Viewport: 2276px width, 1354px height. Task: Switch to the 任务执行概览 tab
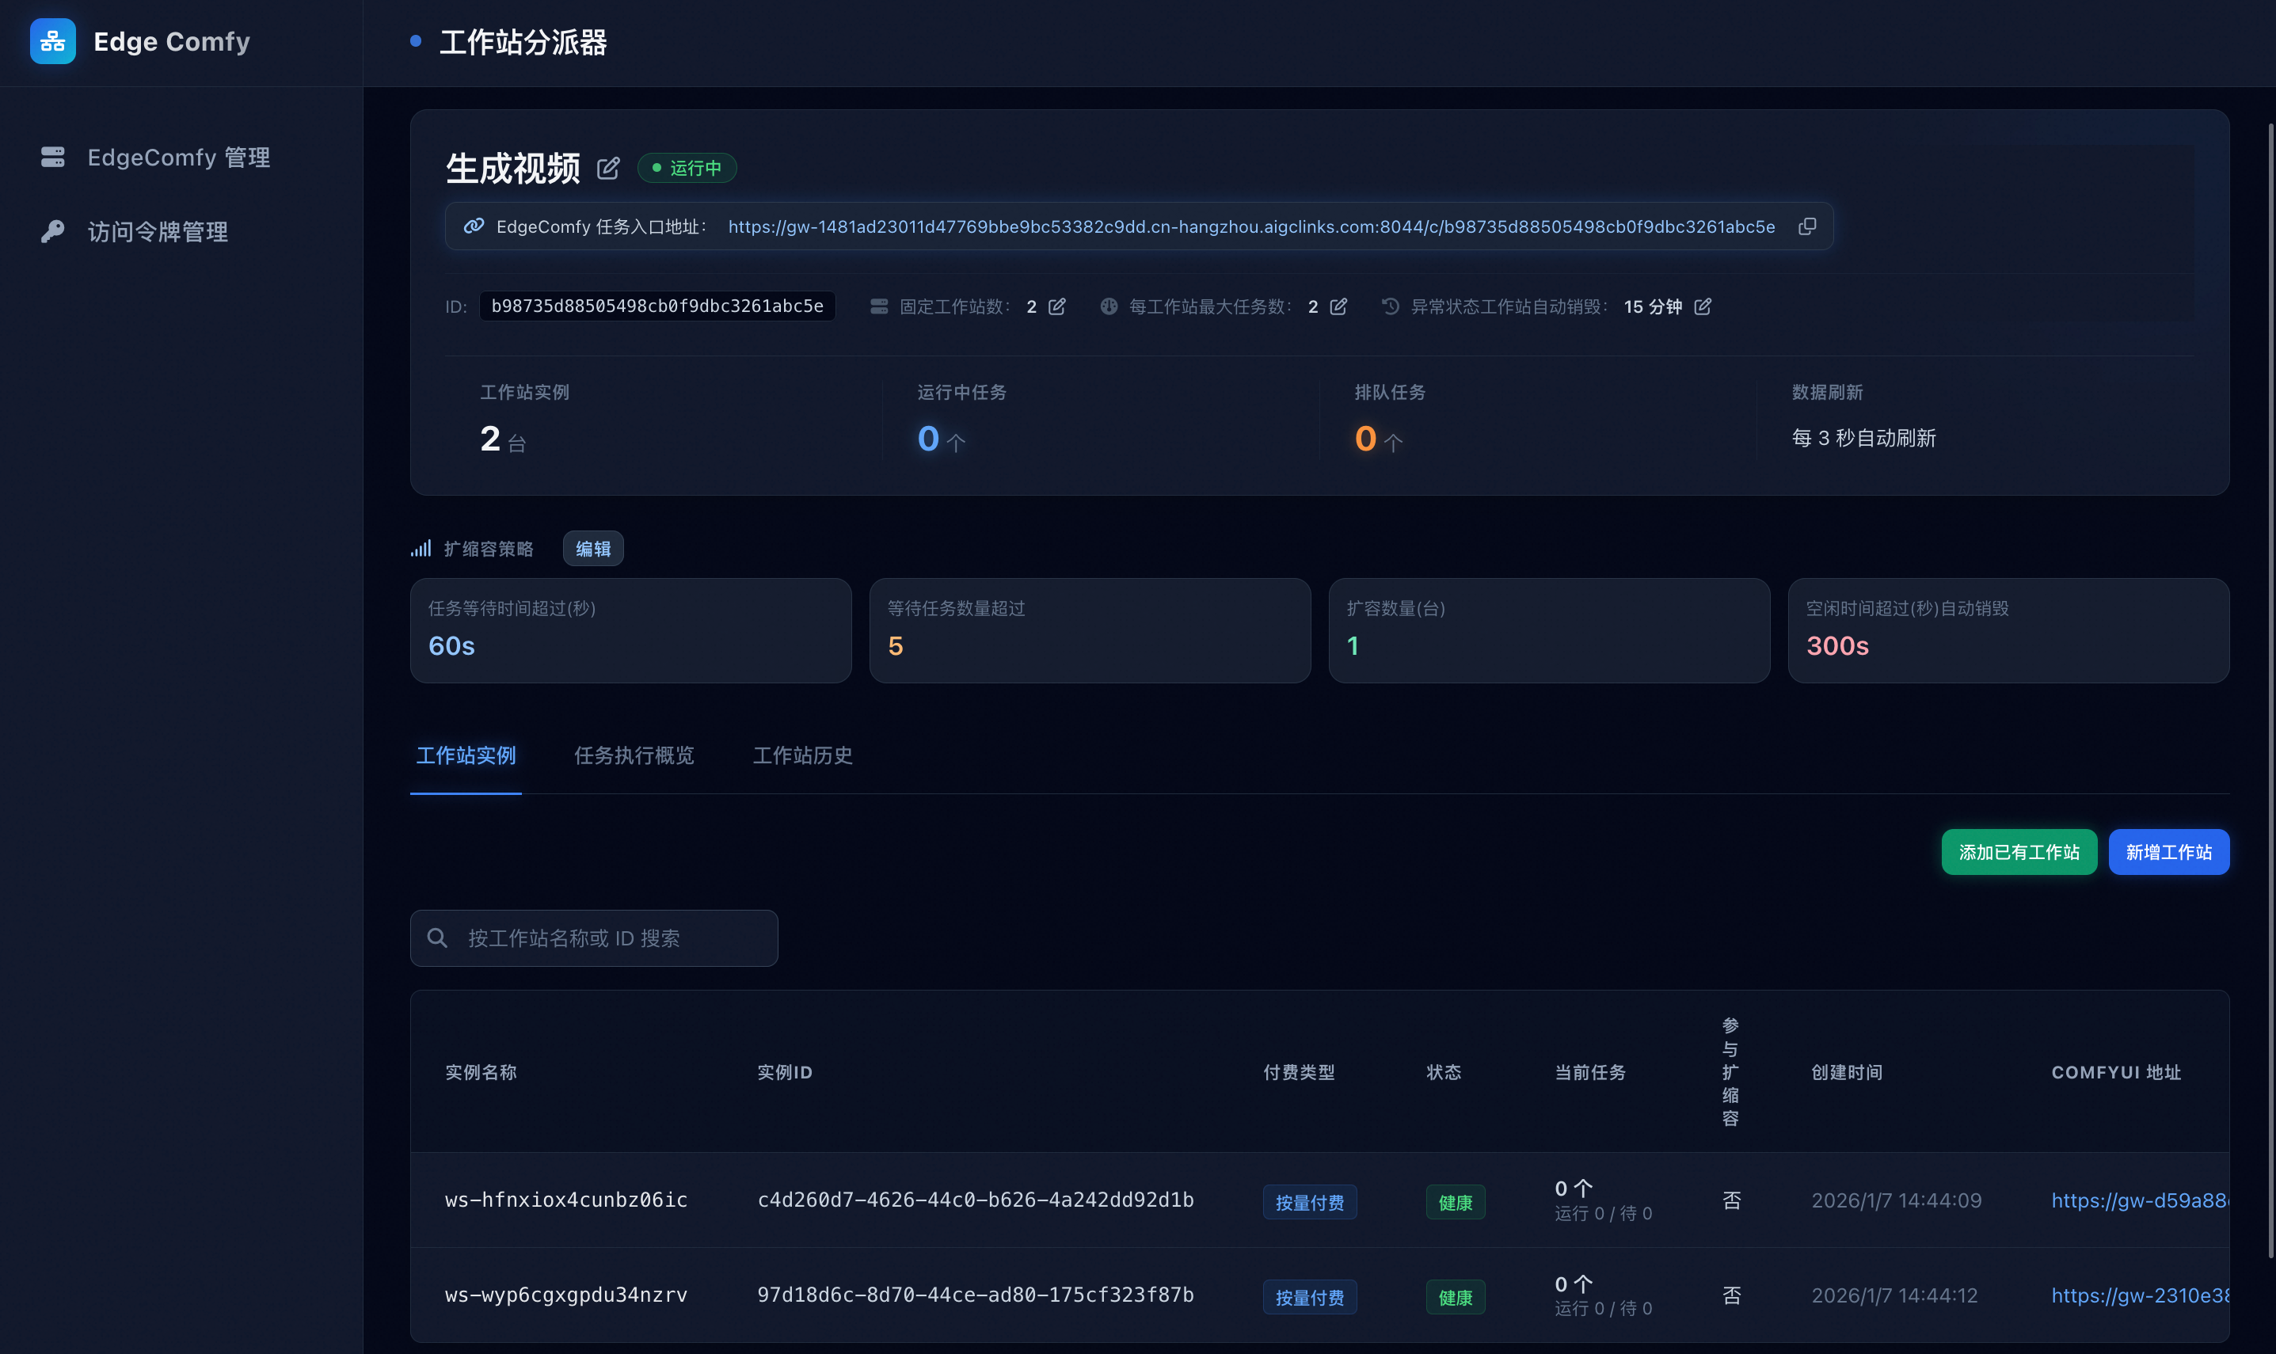[x=634, y=755]
